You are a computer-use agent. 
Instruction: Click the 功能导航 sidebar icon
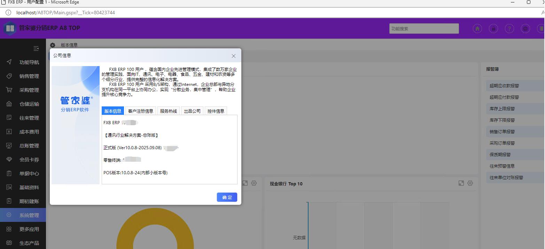point(9,62)
